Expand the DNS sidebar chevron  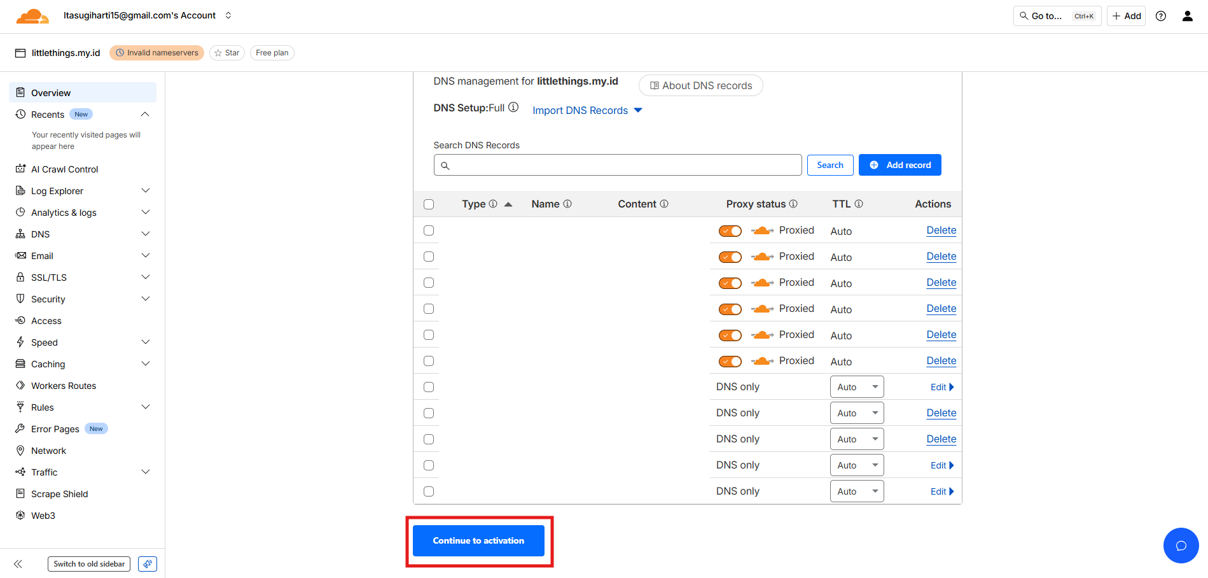(x=145, y=234)
